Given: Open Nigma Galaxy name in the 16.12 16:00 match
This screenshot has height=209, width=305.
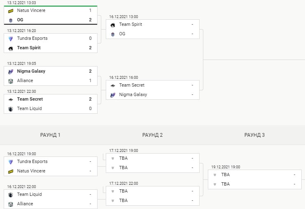Looking at the screenshot, I should pos(133,94).
